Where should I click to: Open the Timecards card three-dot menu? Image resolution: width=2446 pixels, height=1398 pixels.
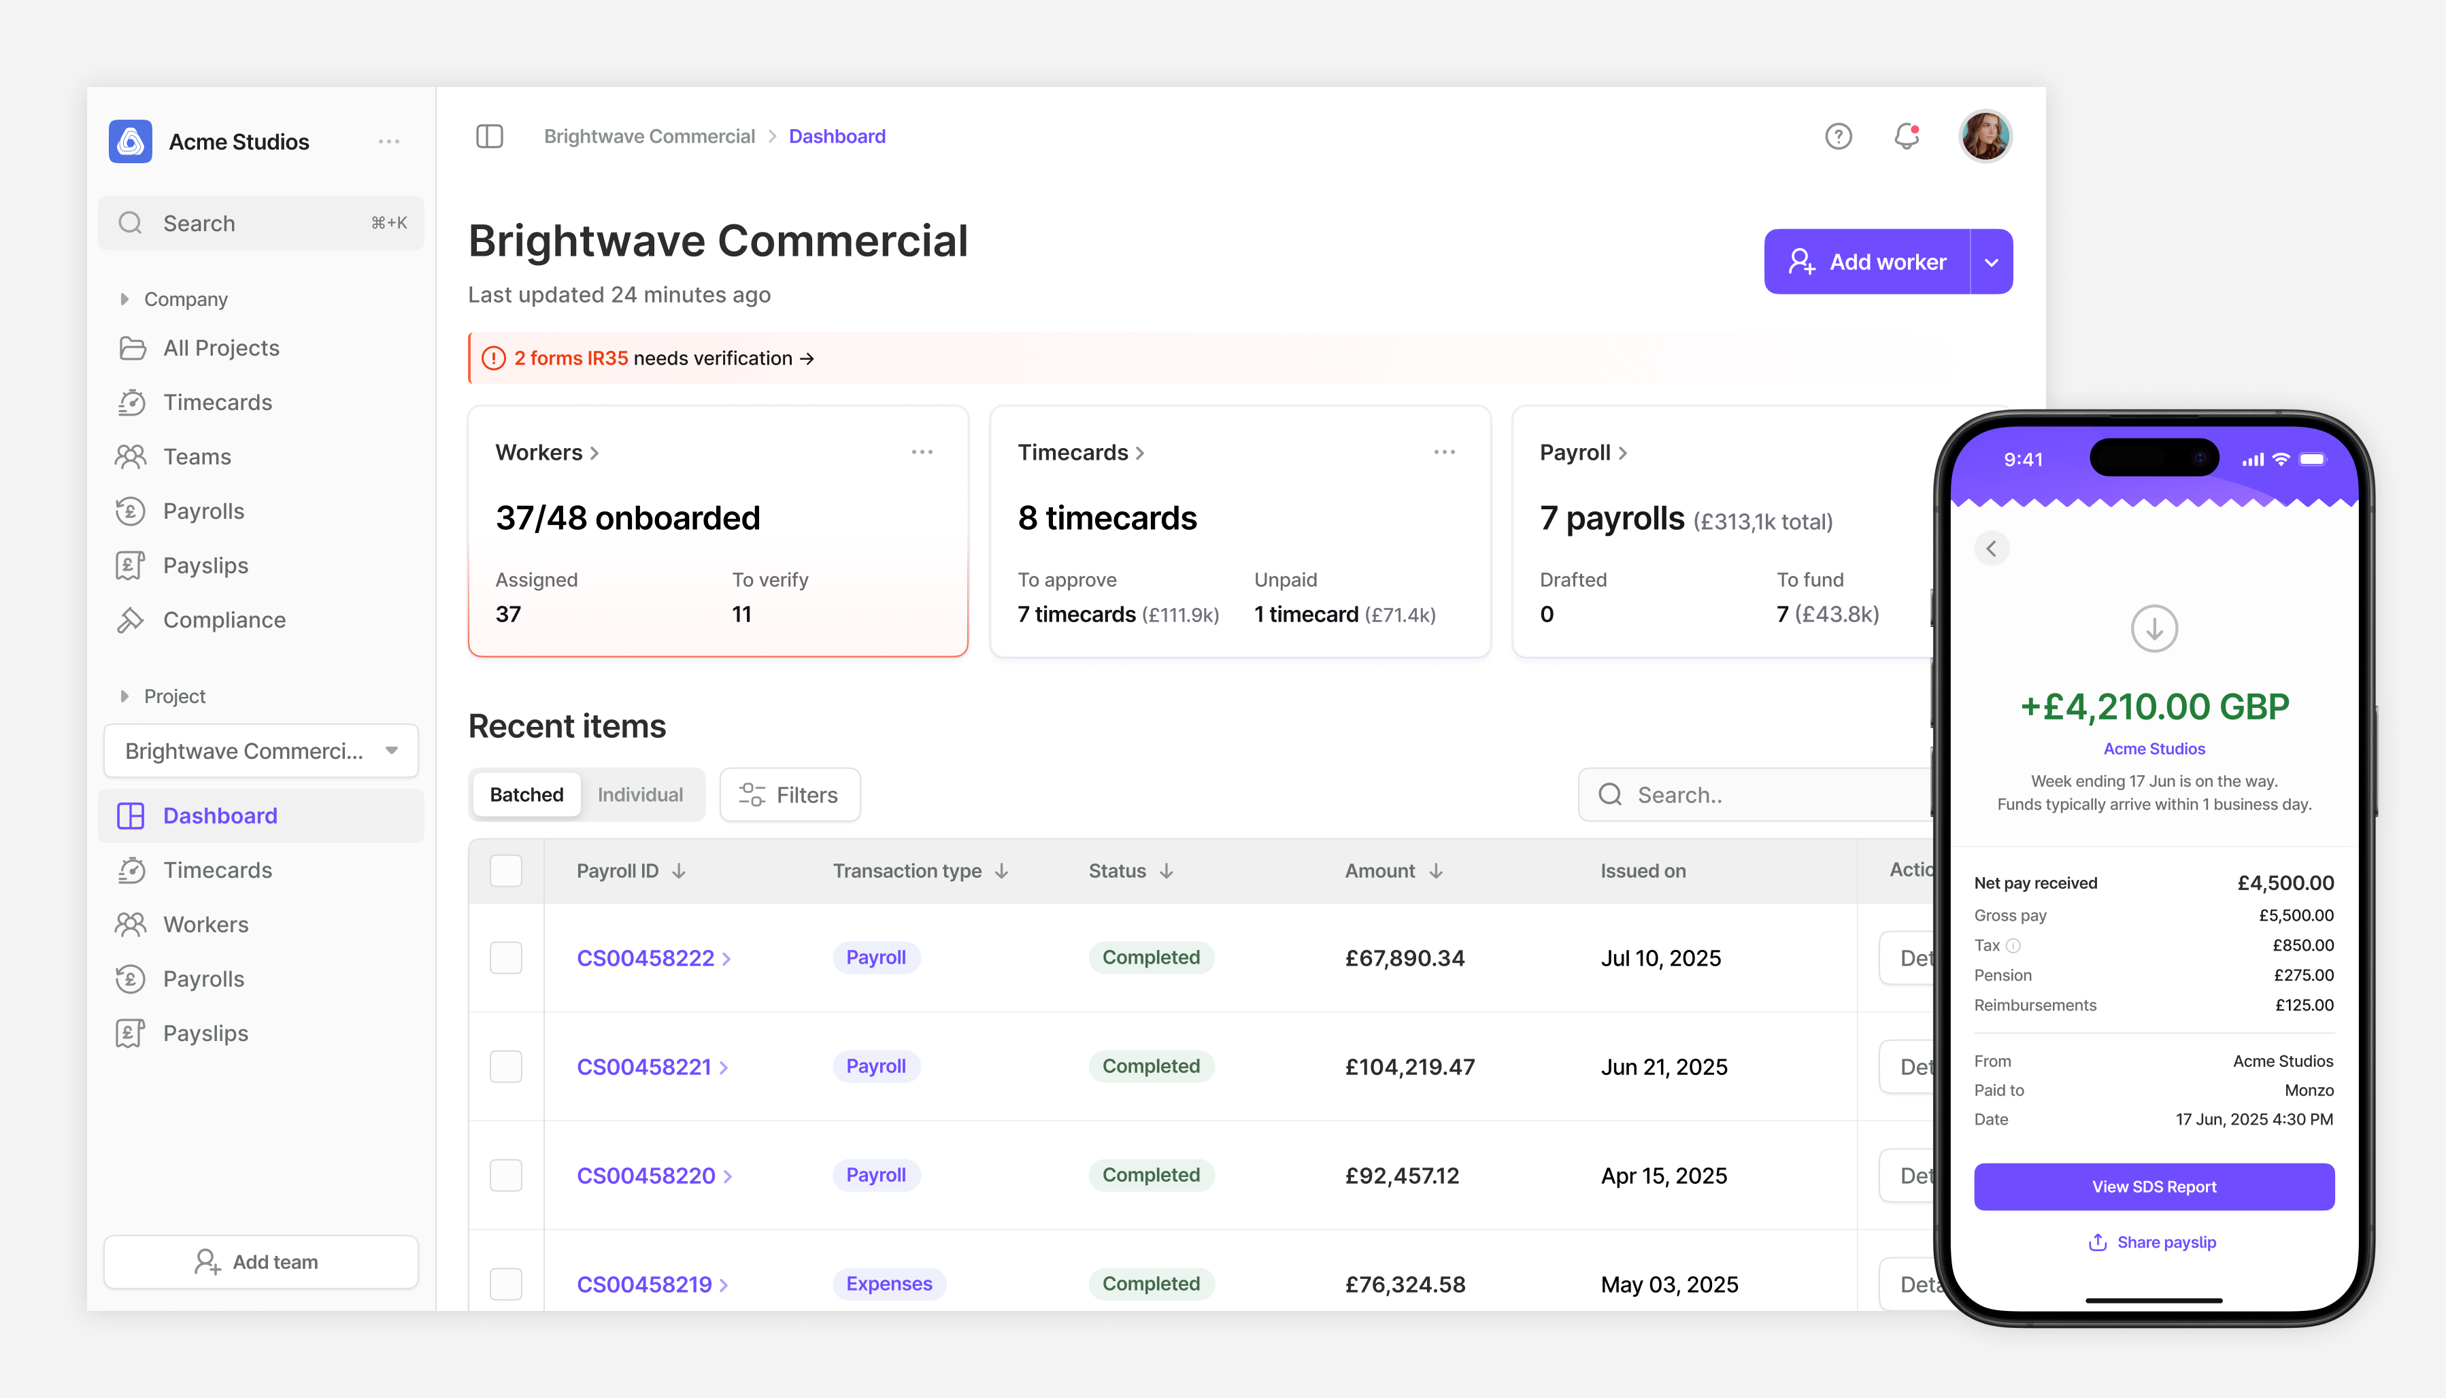tap(1444, 452)
